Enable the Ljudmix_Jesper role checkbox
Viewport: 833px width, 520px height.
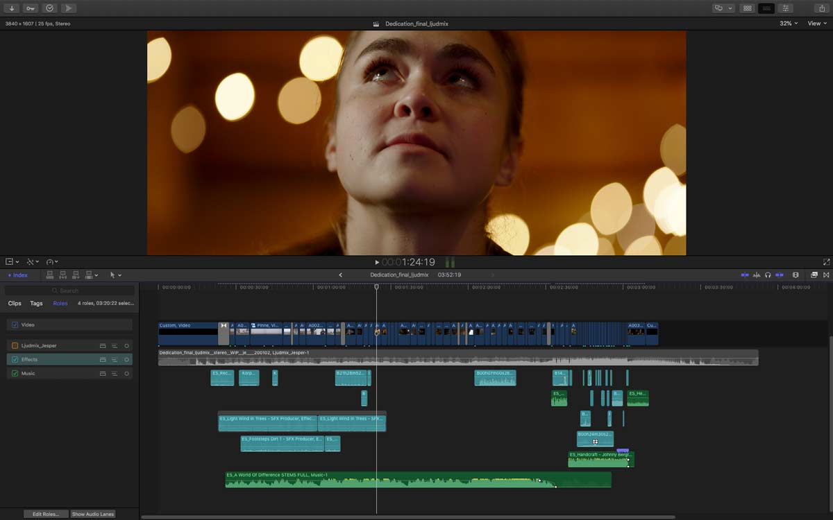15,345
